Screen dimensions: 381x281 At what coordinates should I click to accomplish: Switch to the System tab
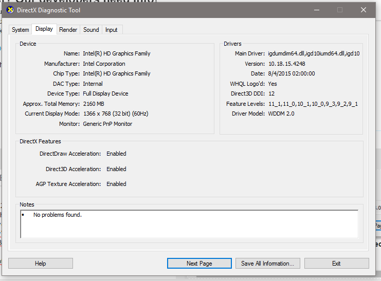[x=21, y=30]
